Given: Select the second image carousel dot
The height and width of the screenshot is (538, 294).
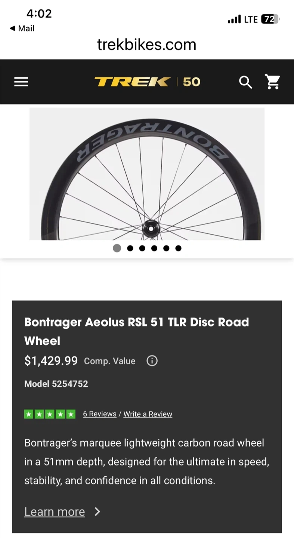Looking at the screenshot, I should 130,248.
